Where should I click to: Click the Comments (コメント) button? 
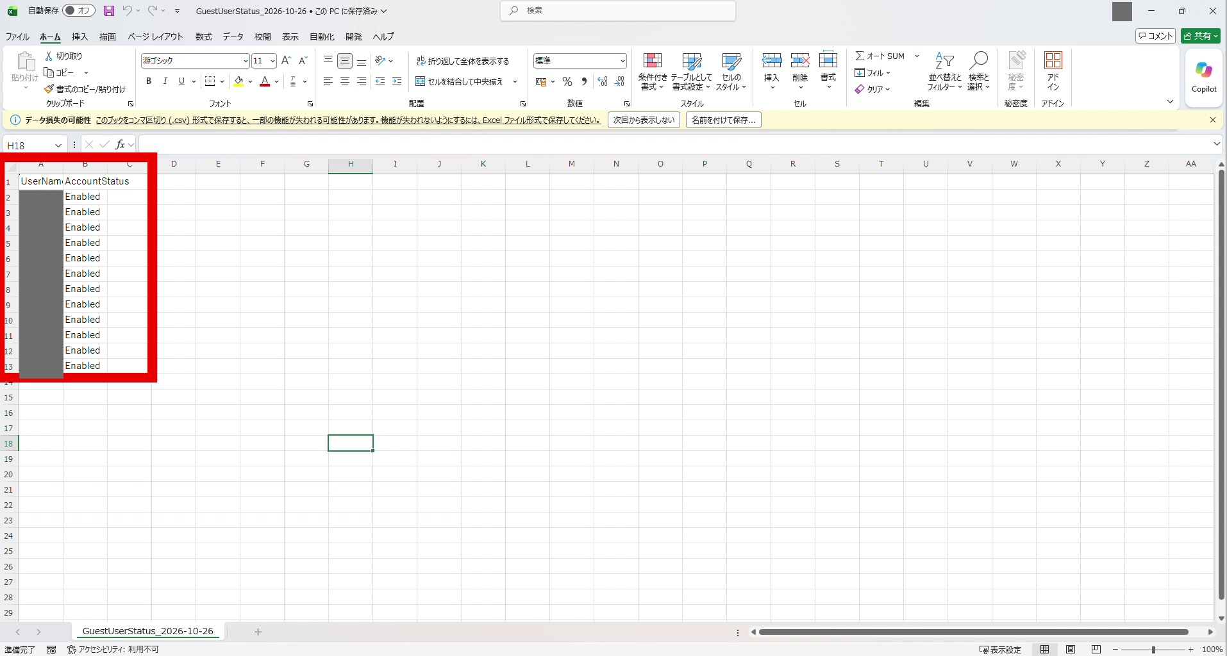[x=1155, y=36]
